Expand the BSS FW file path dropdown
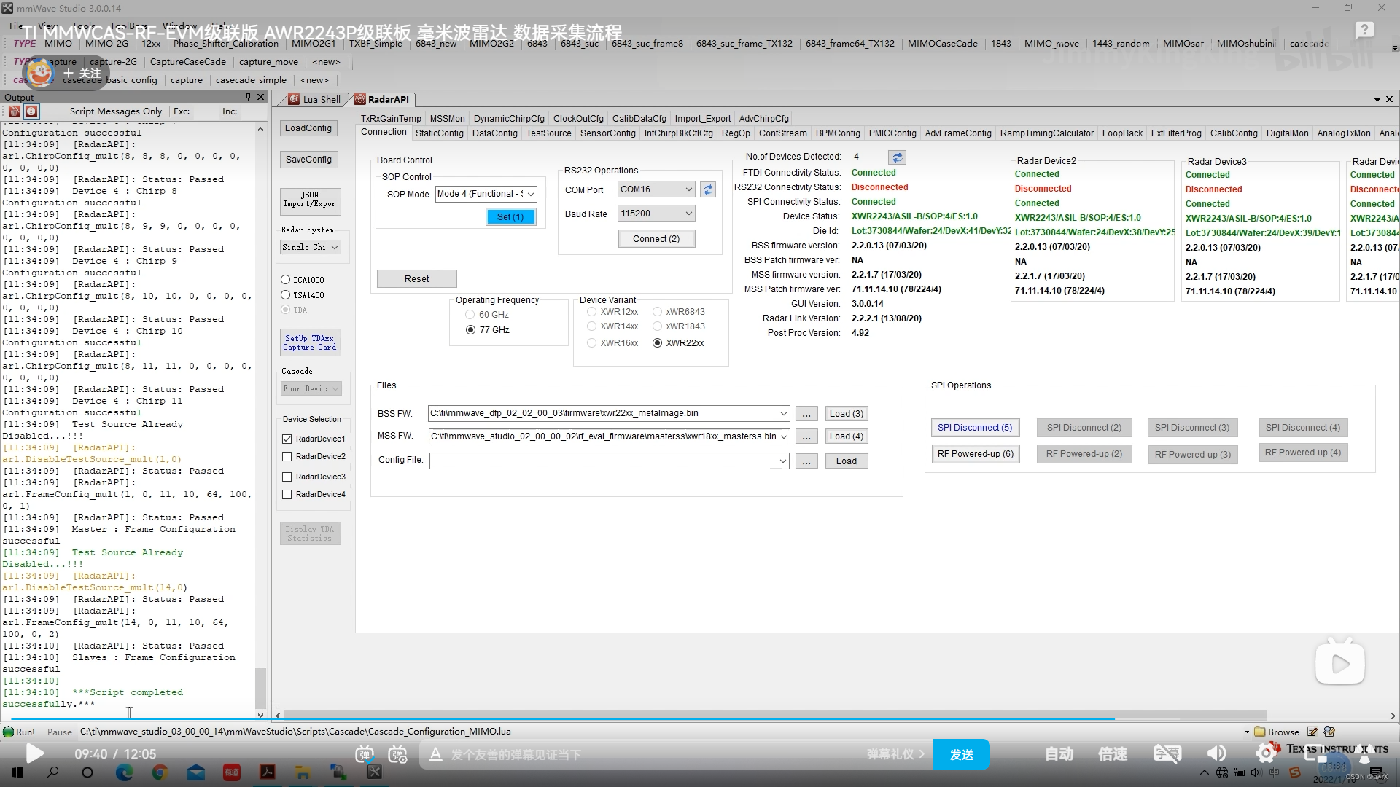Viewport: 1400px width, 787px height. point(783,414)
